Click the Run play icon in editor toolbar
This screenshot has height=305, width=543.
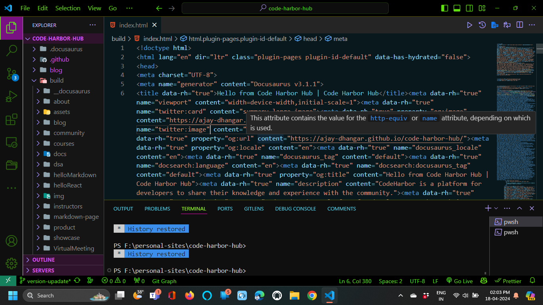click(x=469, y=25)
